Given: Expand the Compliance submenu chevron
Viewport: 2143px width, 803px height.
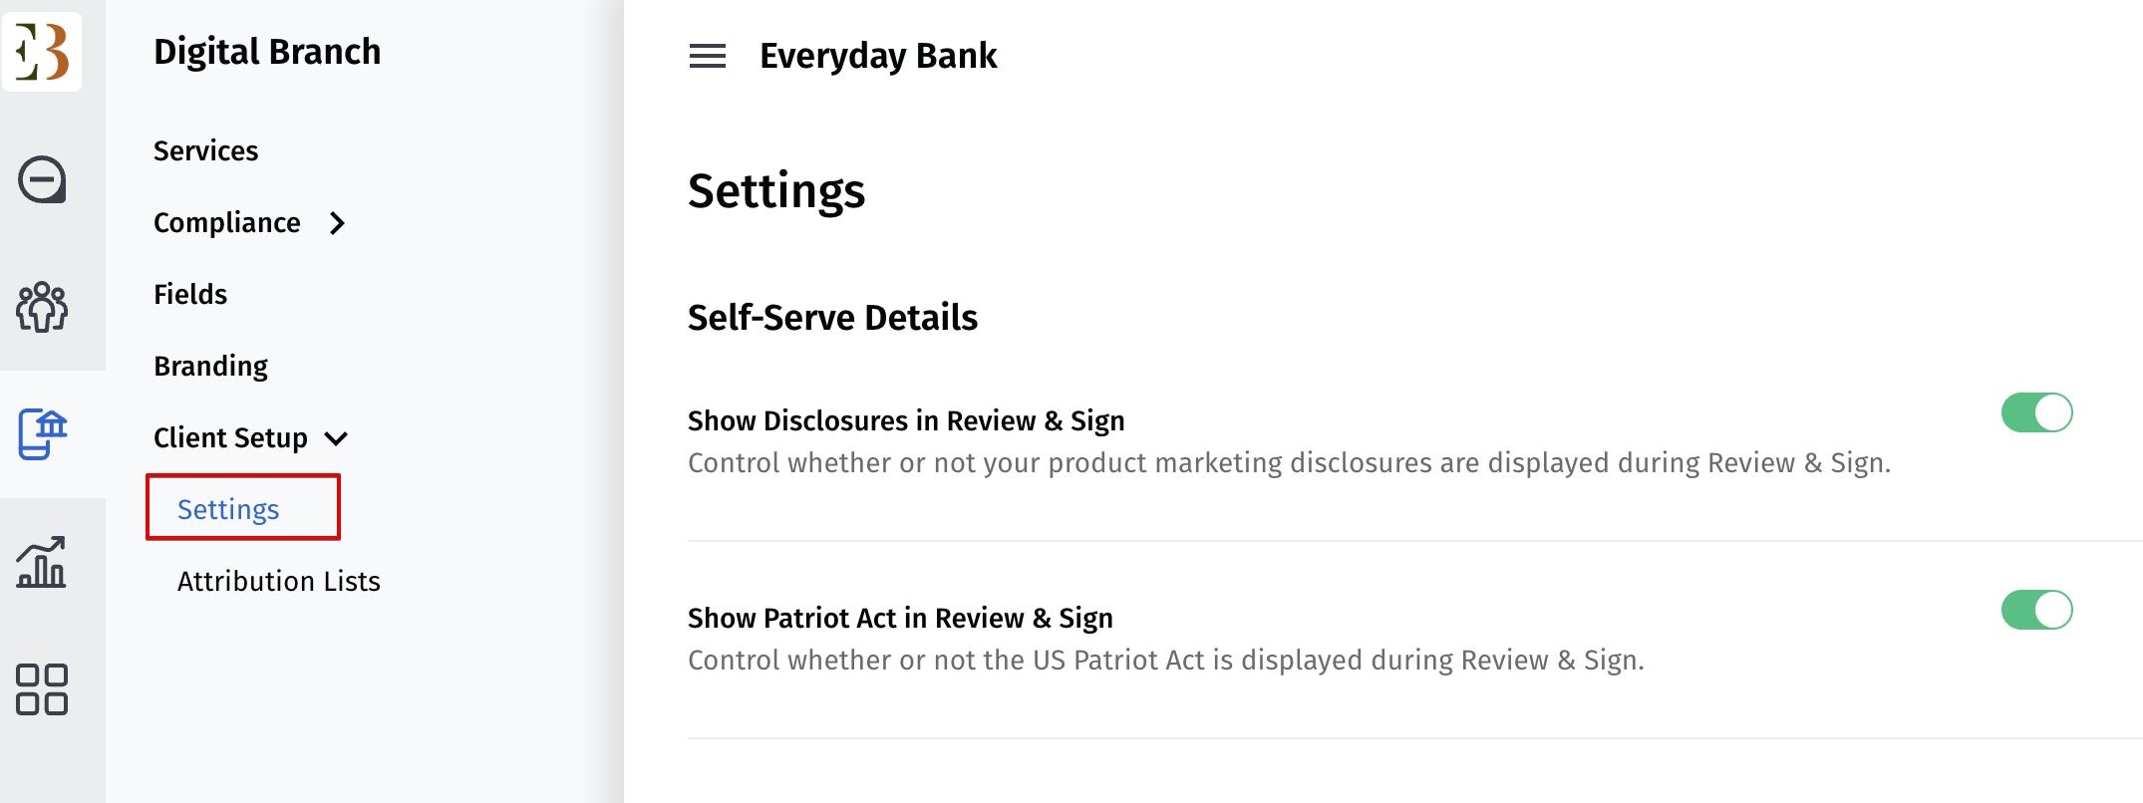Looking at the screenshot, I should pos(338,223).
